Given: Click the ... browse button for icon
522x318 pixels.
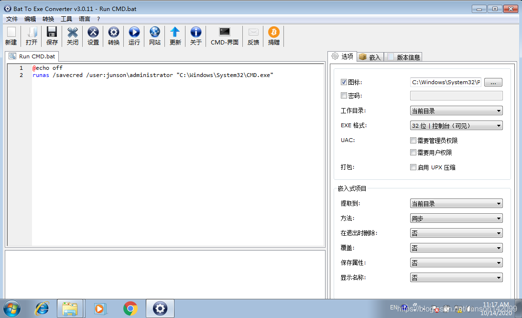Looking at the screenshot, I should [493, 82].
